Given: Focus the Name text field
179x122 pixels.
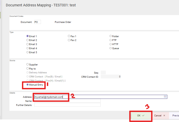Looking at the screenshot, I should (x=67, y=101).
